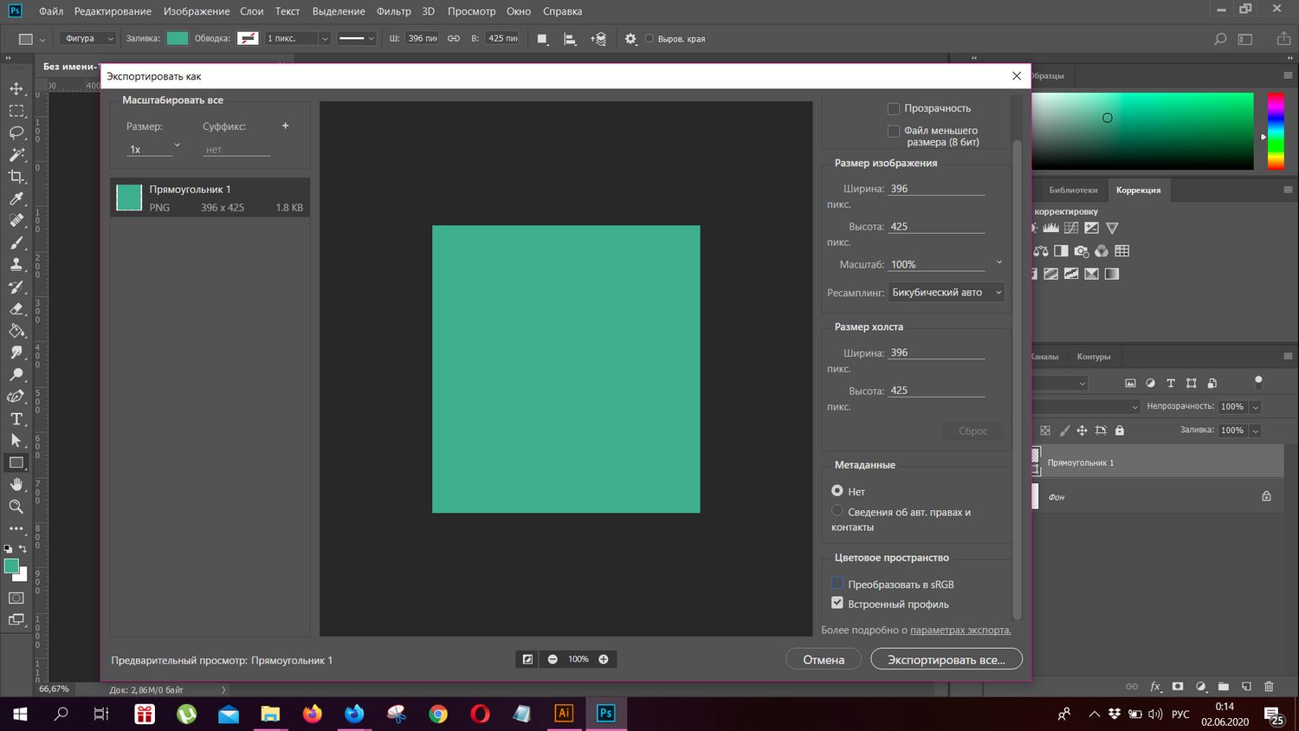Expand the Масштаб percentage dropdown
The image size is (1299, 731).
pos(998,263)
